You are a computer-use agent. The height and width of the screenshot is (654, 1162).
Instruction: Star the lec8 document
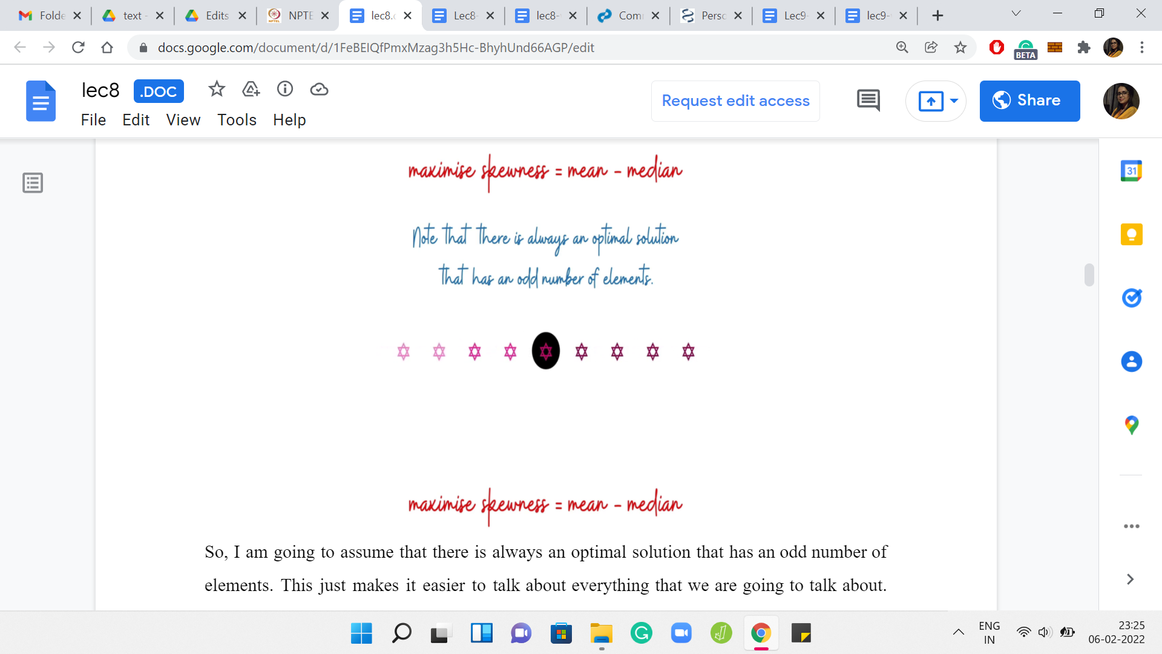(217, 90)
